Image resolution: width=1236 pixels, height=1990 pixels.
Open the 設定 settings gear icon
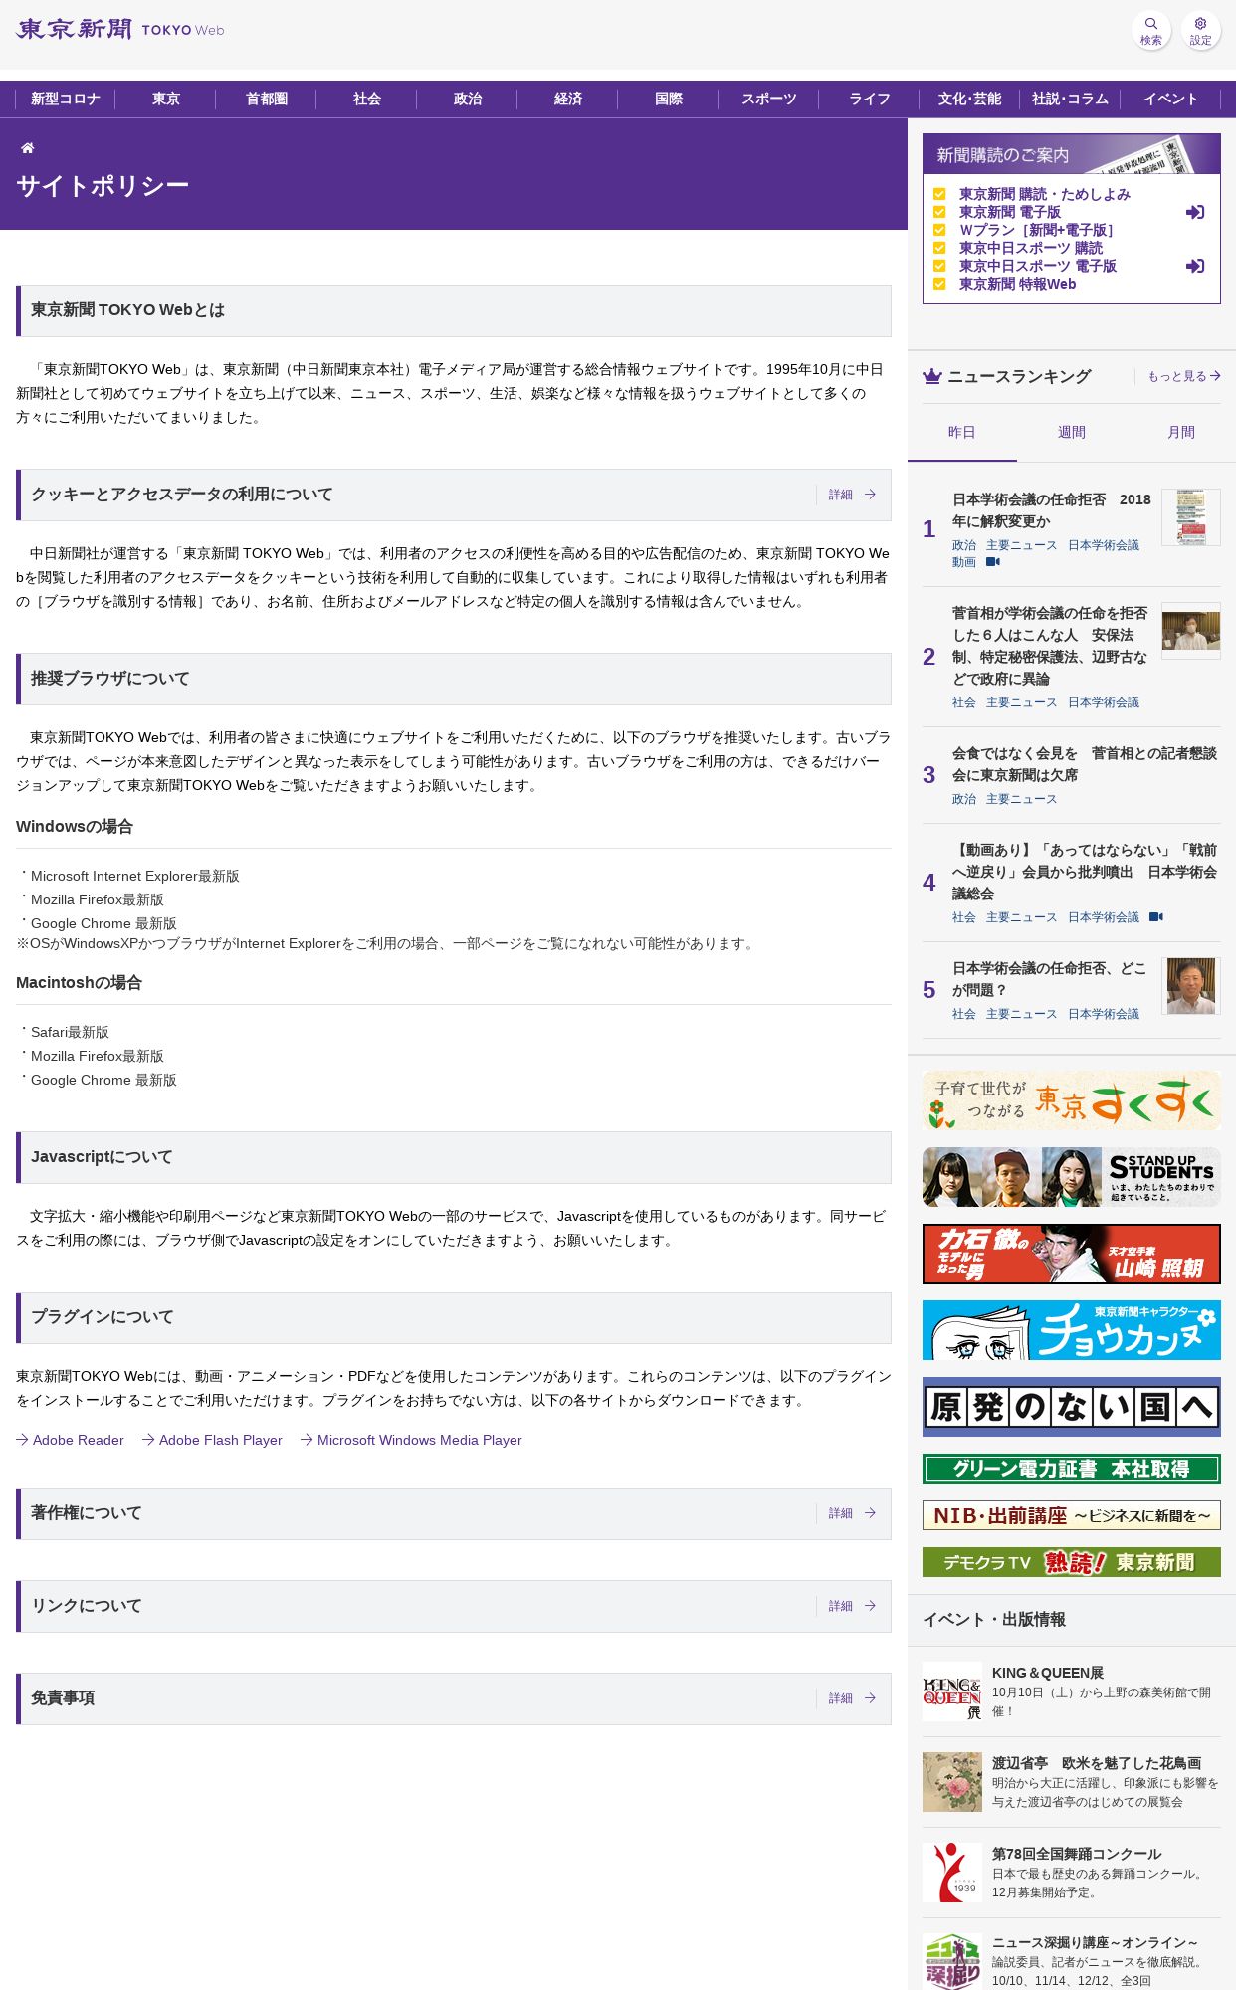pyautogui.click(x=1201, y=30)
